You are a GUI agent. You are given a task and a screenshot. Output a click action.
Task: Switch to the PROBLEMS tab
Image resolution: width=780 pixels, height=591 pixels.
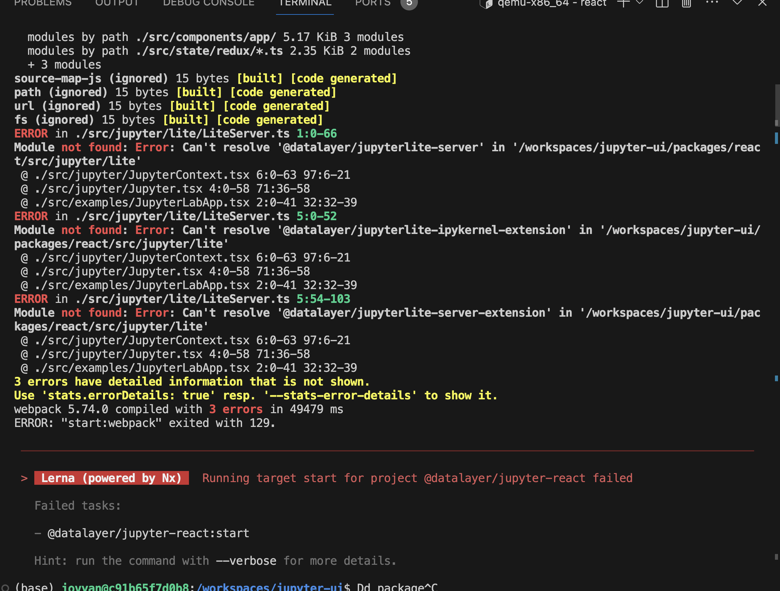(x=42, y=3)
